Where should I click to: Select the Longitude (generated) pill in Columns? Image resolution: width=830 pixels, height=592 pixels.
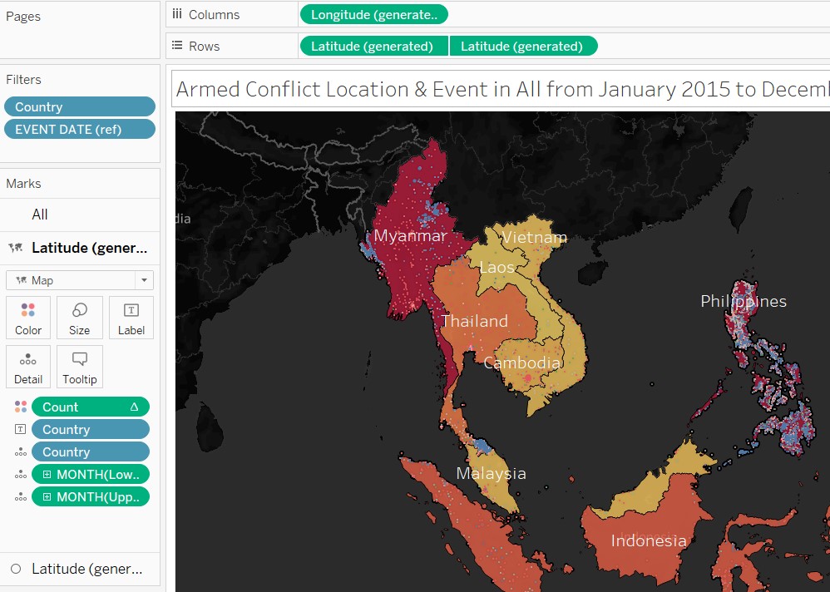point(373,14)
